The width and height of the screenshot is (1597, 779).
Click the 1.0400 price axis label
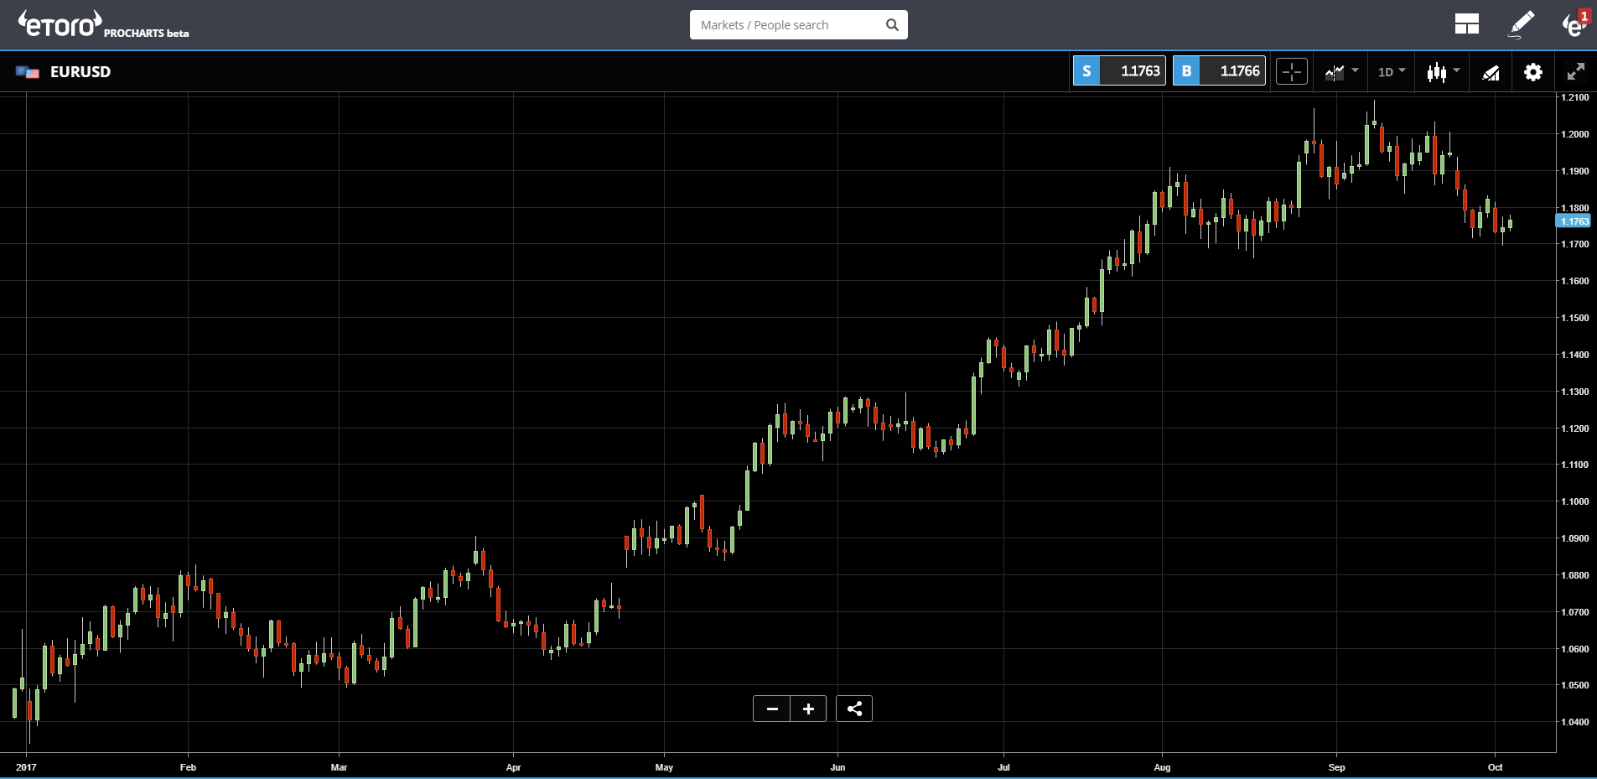pyautogui.click(x=1574, y=722)
